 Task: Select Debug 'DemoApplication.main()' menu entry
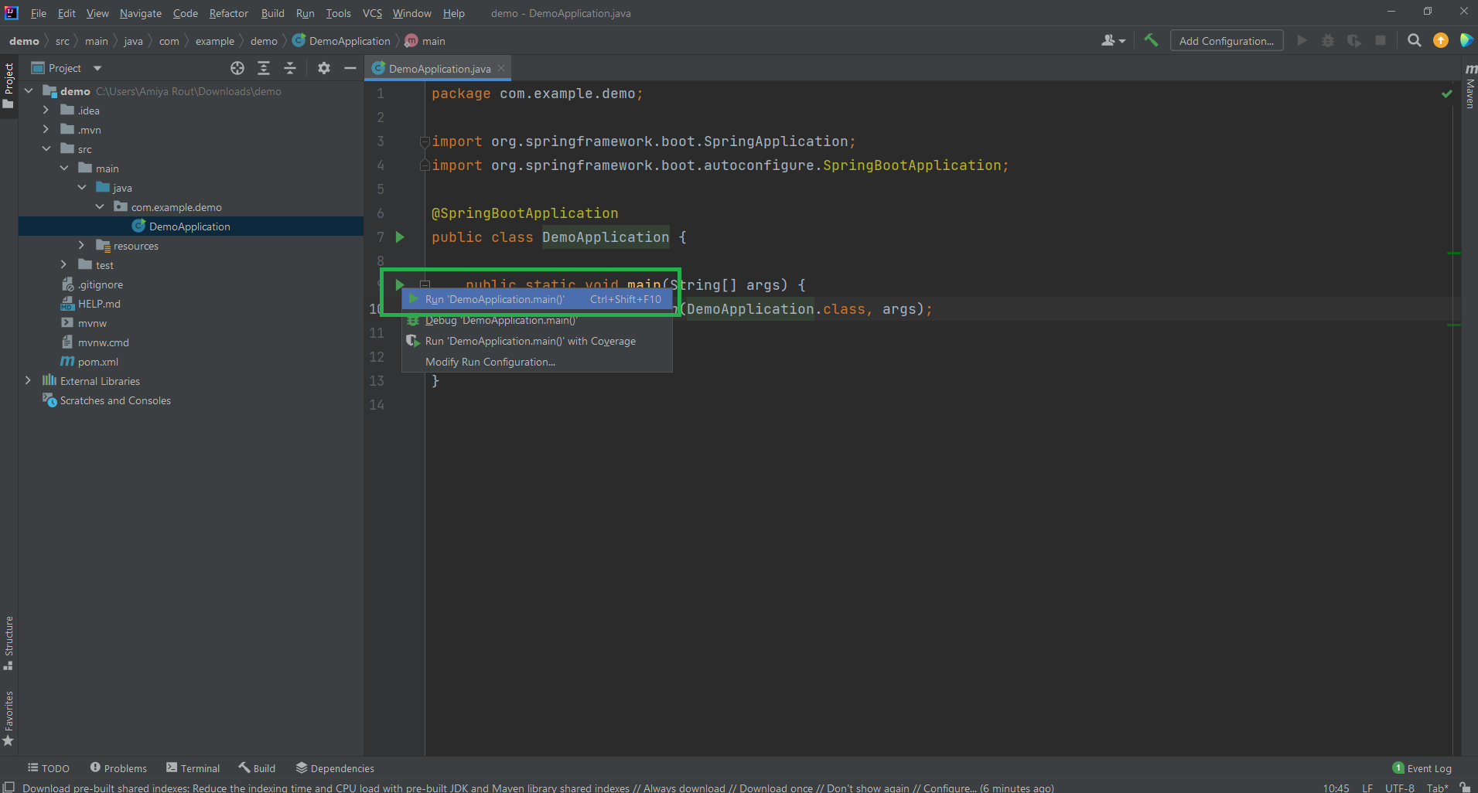[537, 320]
